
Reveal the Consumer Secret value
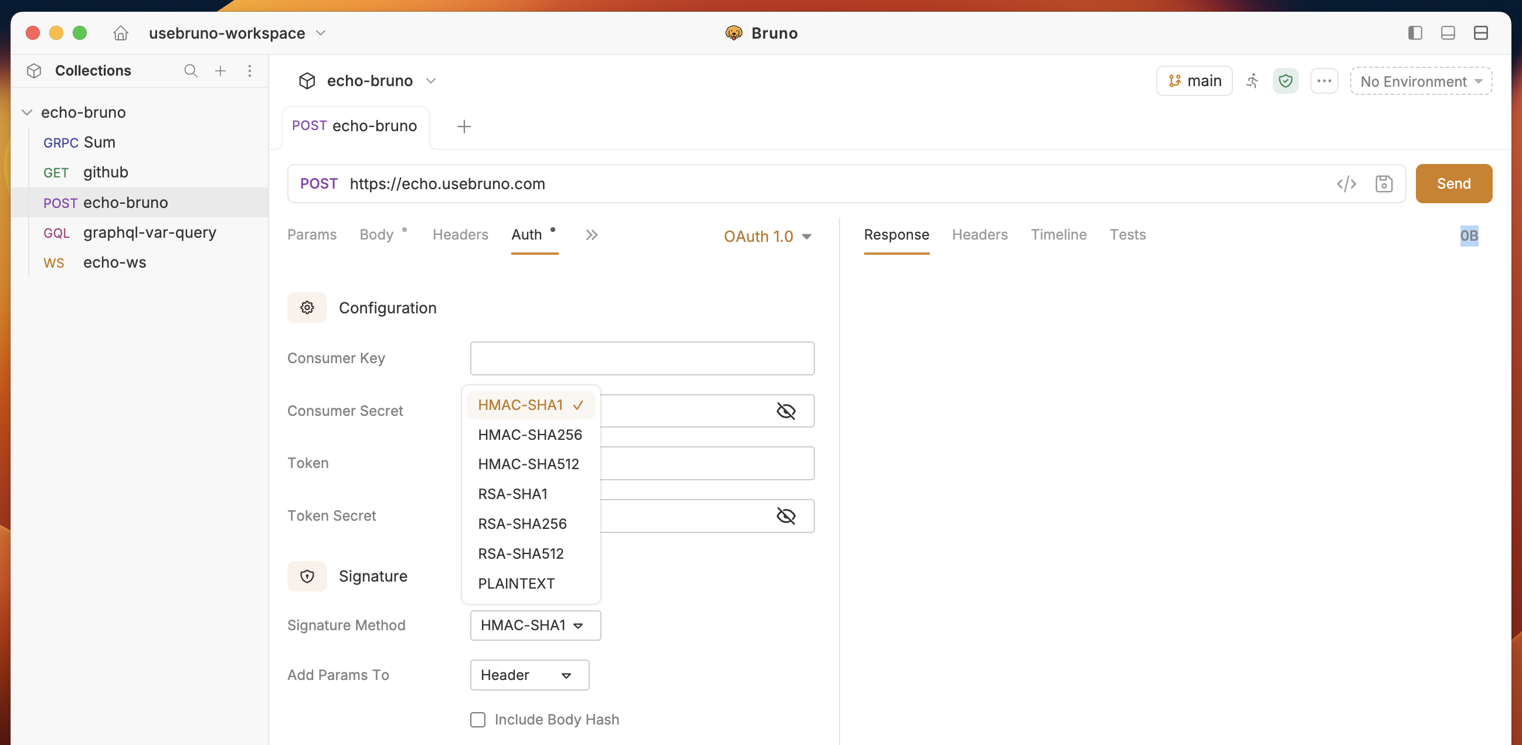pyautogui.click(x=786, y=411)
